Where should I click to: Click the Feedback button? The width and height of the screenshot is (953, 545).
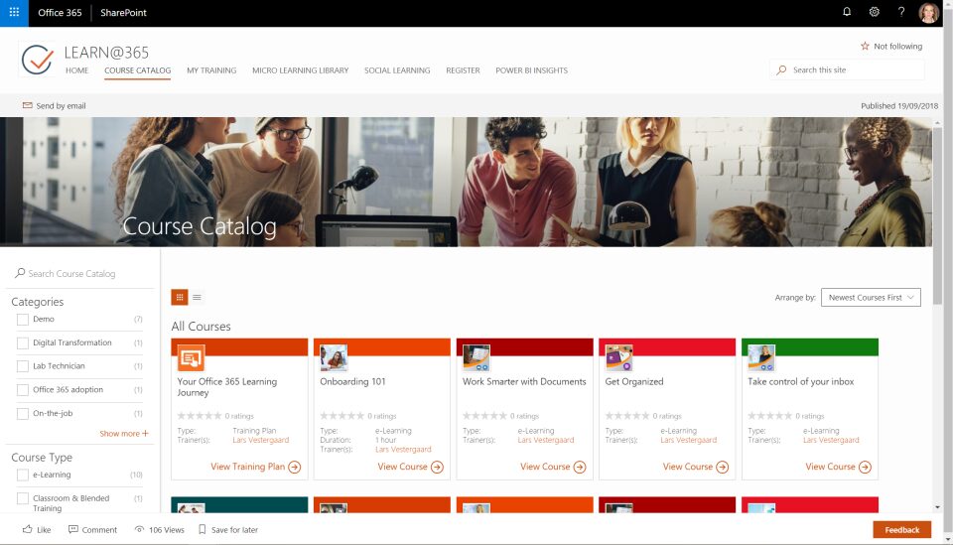(x=902, y=530)
